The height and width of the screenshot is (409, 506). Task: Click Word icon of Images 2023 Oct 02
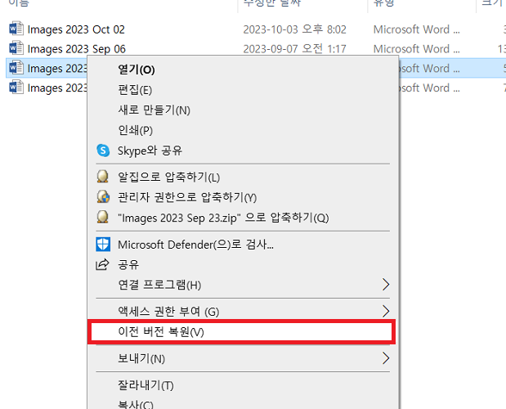tap(16, 29)
